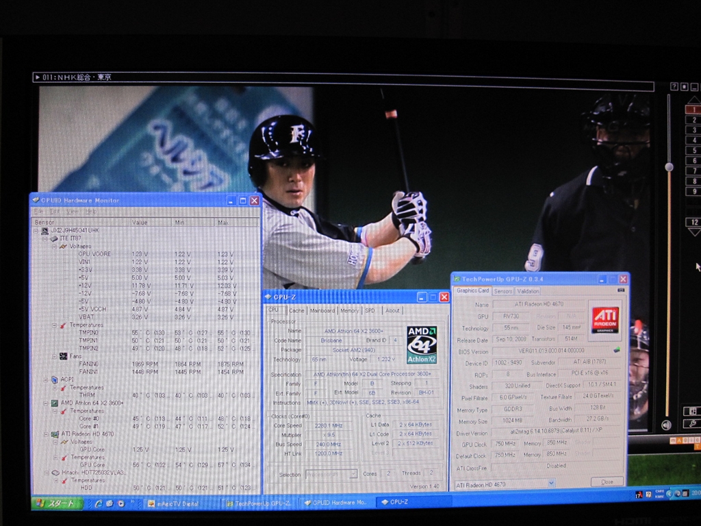Click the mAgicTV square icon beside help
The height and width of the screenshot is (526, 701).
tap(685, 86)
